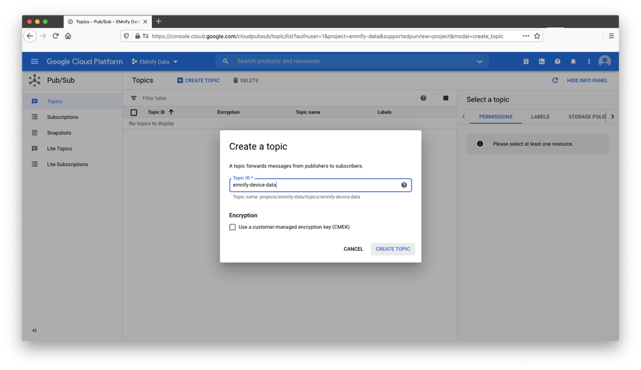
Task: Go to browser home page
Action: 69,36
